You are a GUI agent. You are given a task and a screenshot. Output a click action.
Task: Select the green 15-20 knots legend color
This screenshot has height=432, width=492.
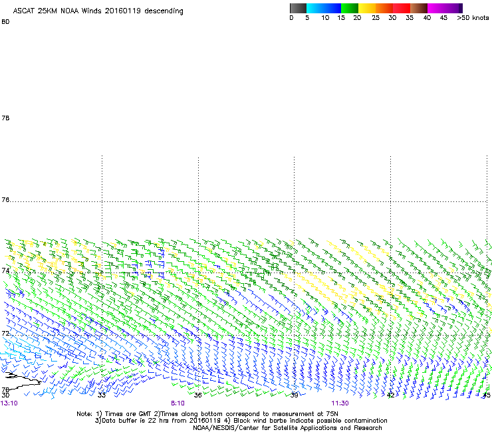click(350, 8)
